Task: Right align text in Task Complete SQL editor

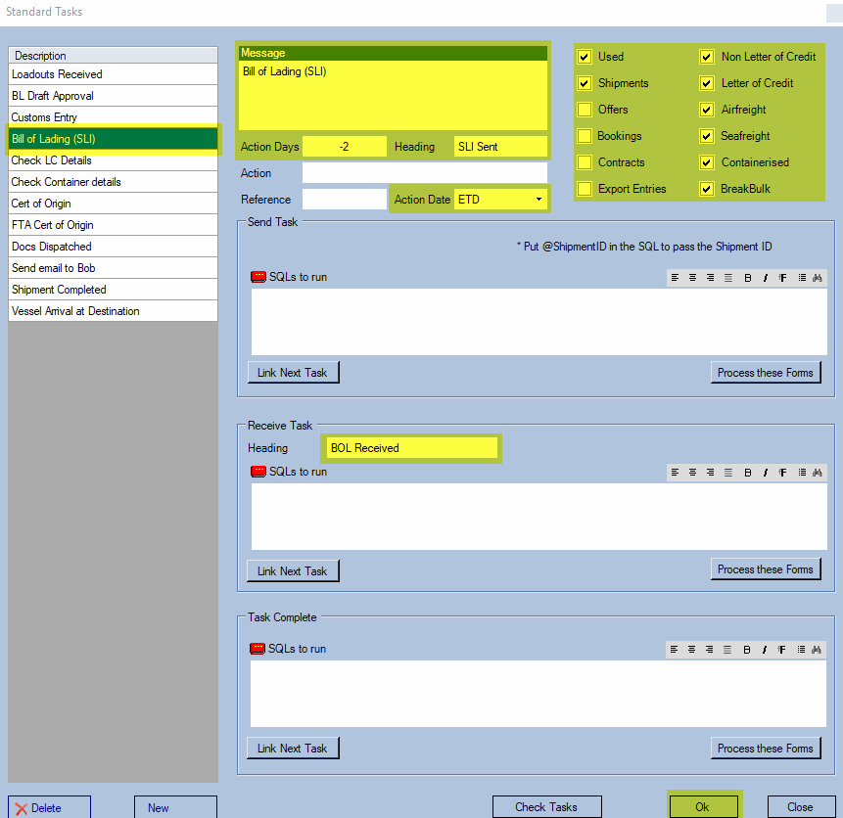Action: (x=710, y=649)
